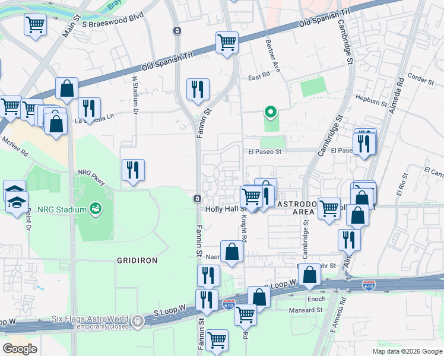Viewport: 444px width, 356px height.
Task: Click the McNee Rd label
Action: point(15,147)
